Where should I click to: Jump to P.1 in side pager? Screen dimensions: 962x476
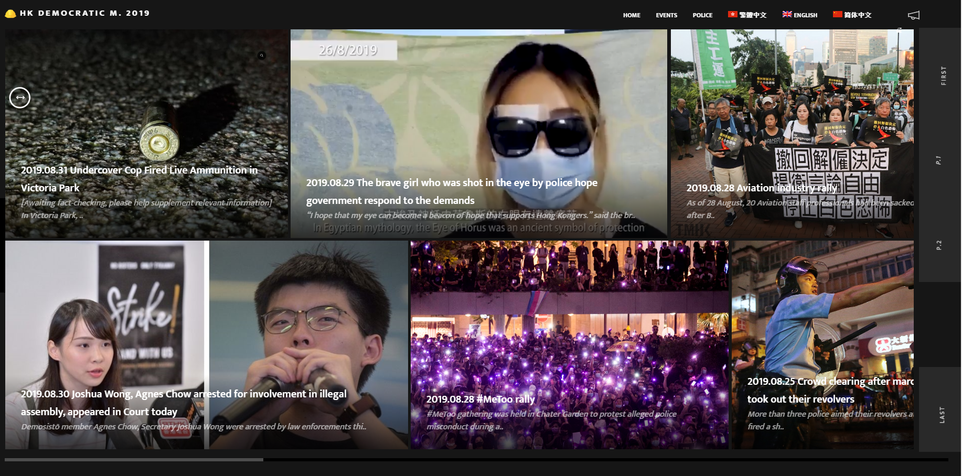938,160
